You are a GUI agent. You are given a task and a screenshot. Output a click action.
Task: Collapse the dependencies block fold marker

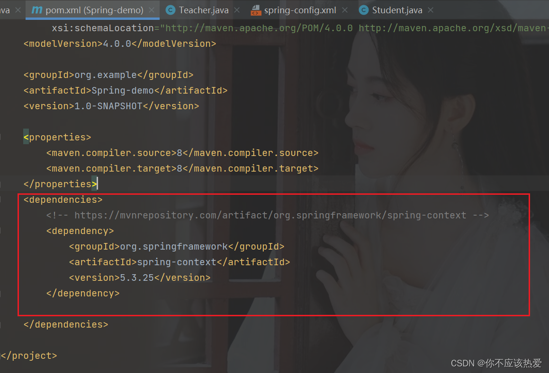[x=0, y=199]
